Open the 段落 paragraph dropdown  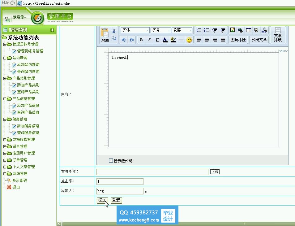(182, 30)
